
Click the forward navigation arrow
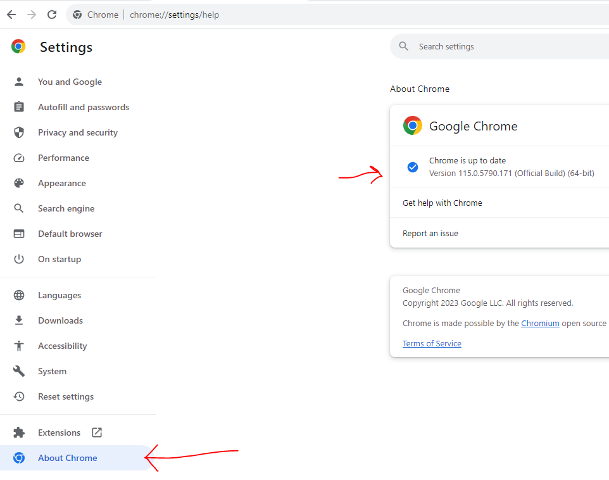[x=32, y=15]
